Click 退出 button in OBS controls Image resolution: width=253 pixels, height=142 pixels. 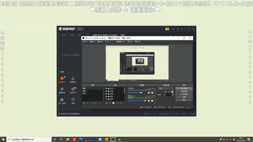[x=184, y=100]
